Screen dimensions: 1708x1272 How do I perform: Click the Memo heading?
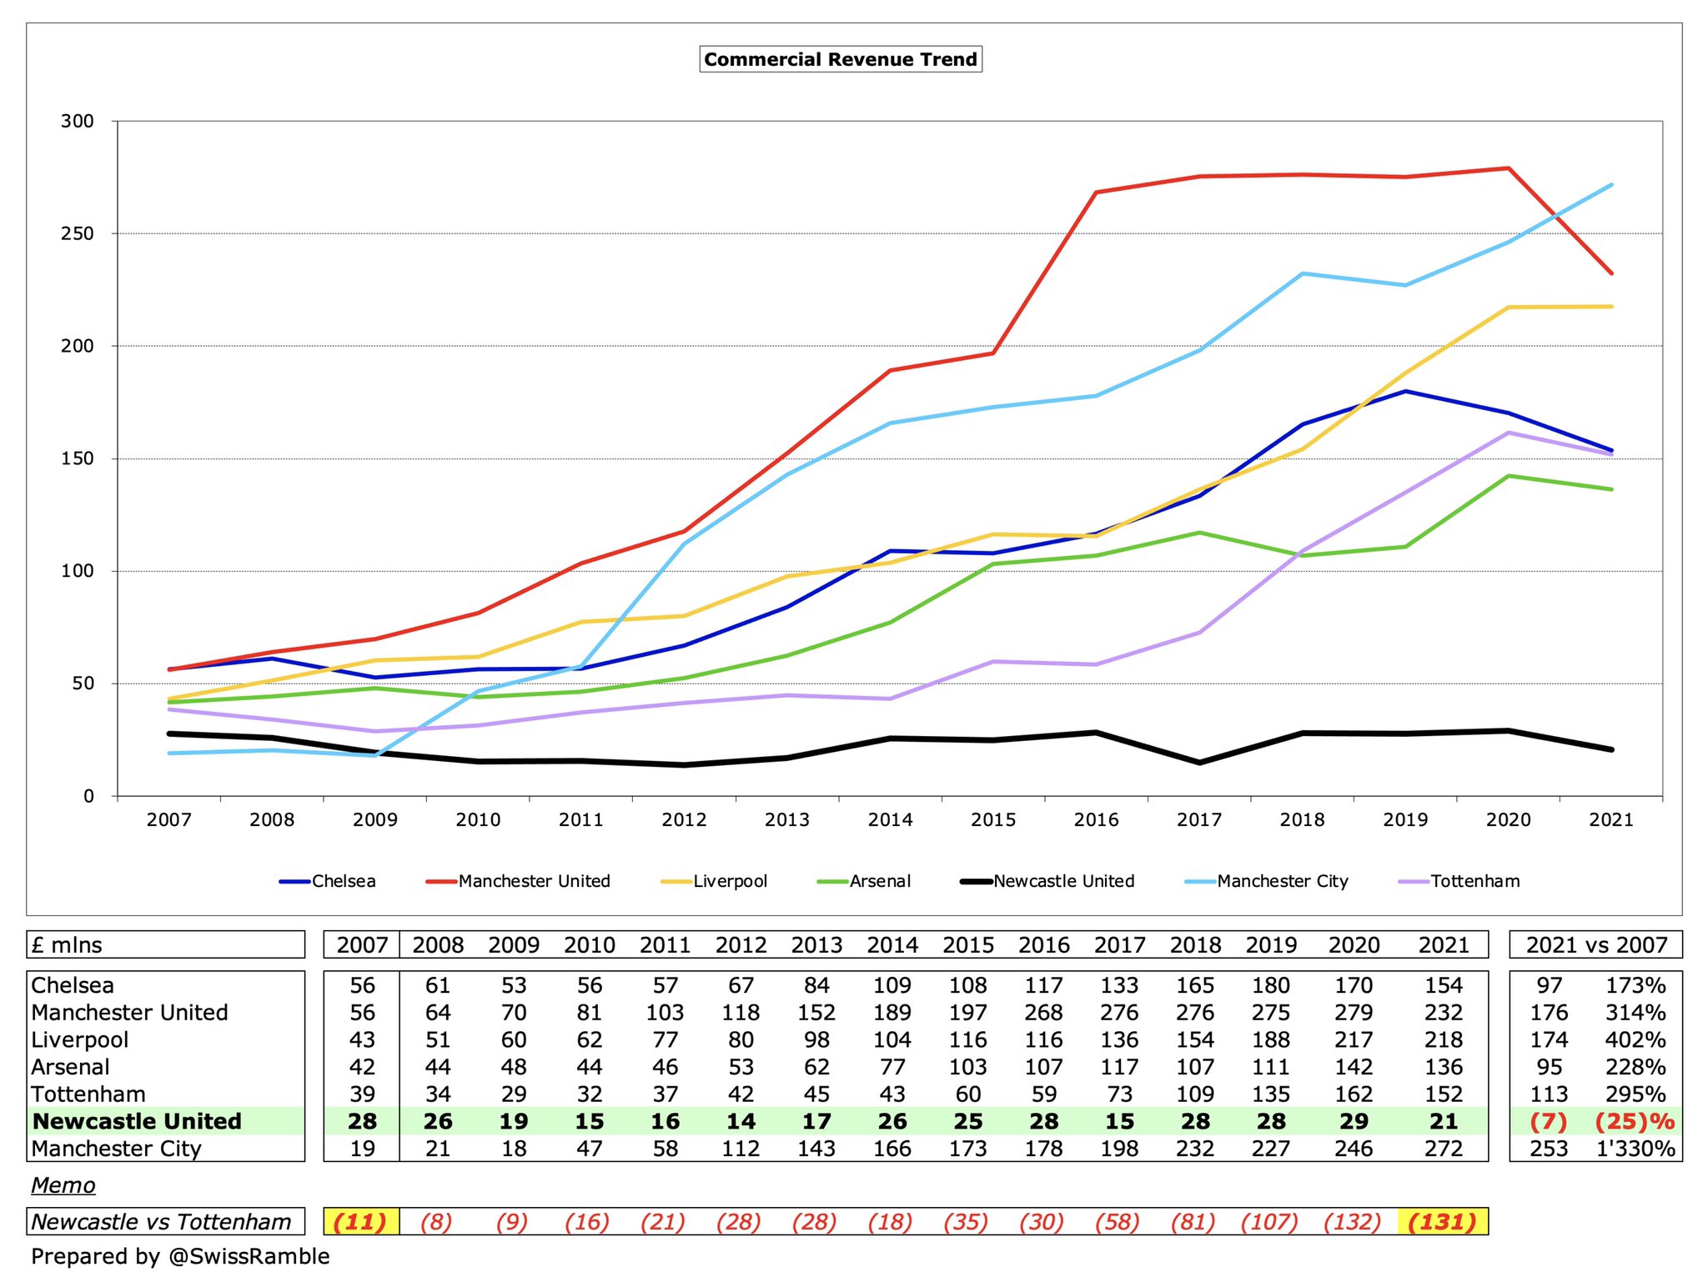63,1185
